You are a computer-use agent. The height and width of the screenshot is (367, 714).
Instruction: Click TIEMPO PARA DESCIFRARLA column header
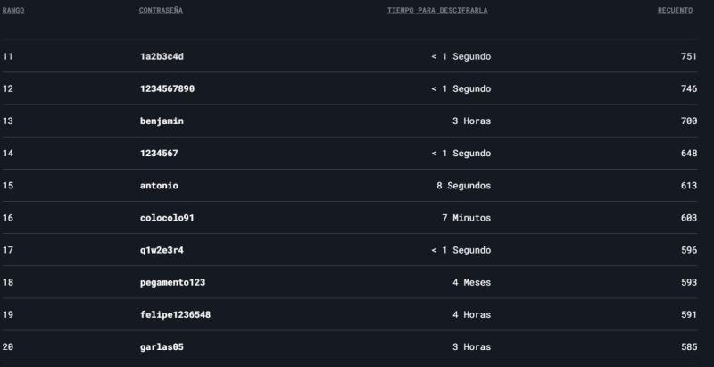coord(437,10)
